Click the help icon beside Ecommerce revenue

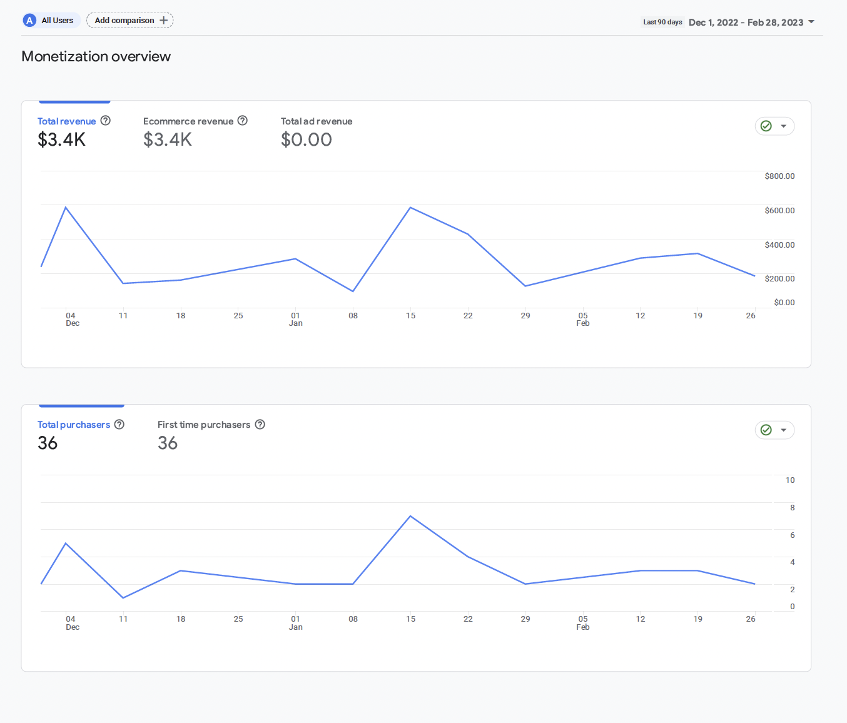[243, 121]
